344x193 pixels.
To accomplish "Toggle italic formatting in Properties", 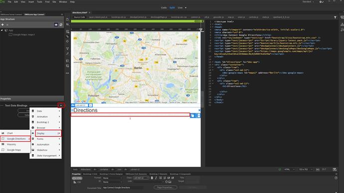I will coord(156,178).
